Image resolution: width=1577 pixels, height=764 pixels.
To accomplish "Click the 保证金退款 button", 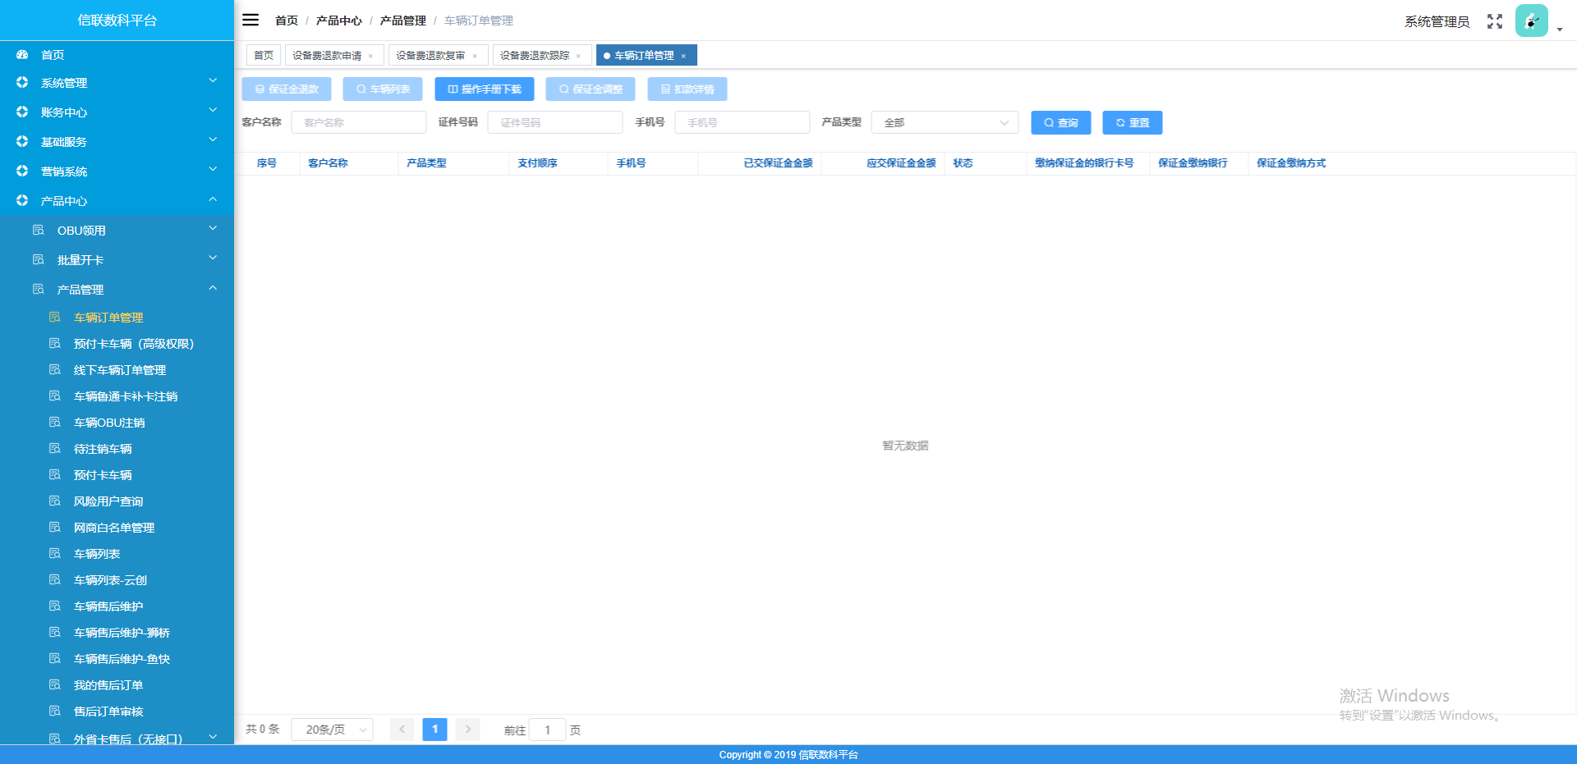I will coord(287,89).
